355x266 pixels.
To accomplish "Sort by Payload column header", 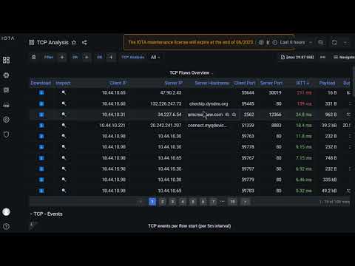I will [x=327, y=83].
